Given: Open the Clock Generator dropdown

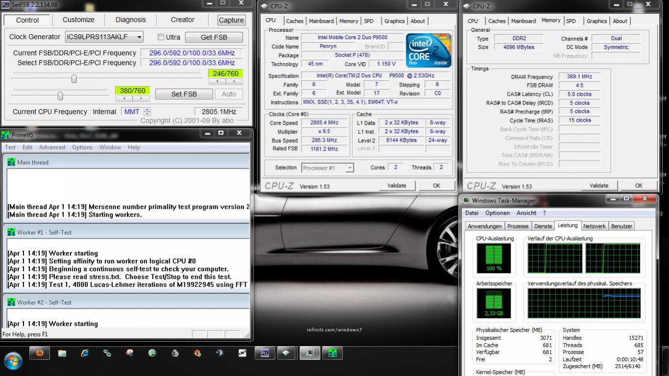Looking at the screenshot, I should pos(139,37).
